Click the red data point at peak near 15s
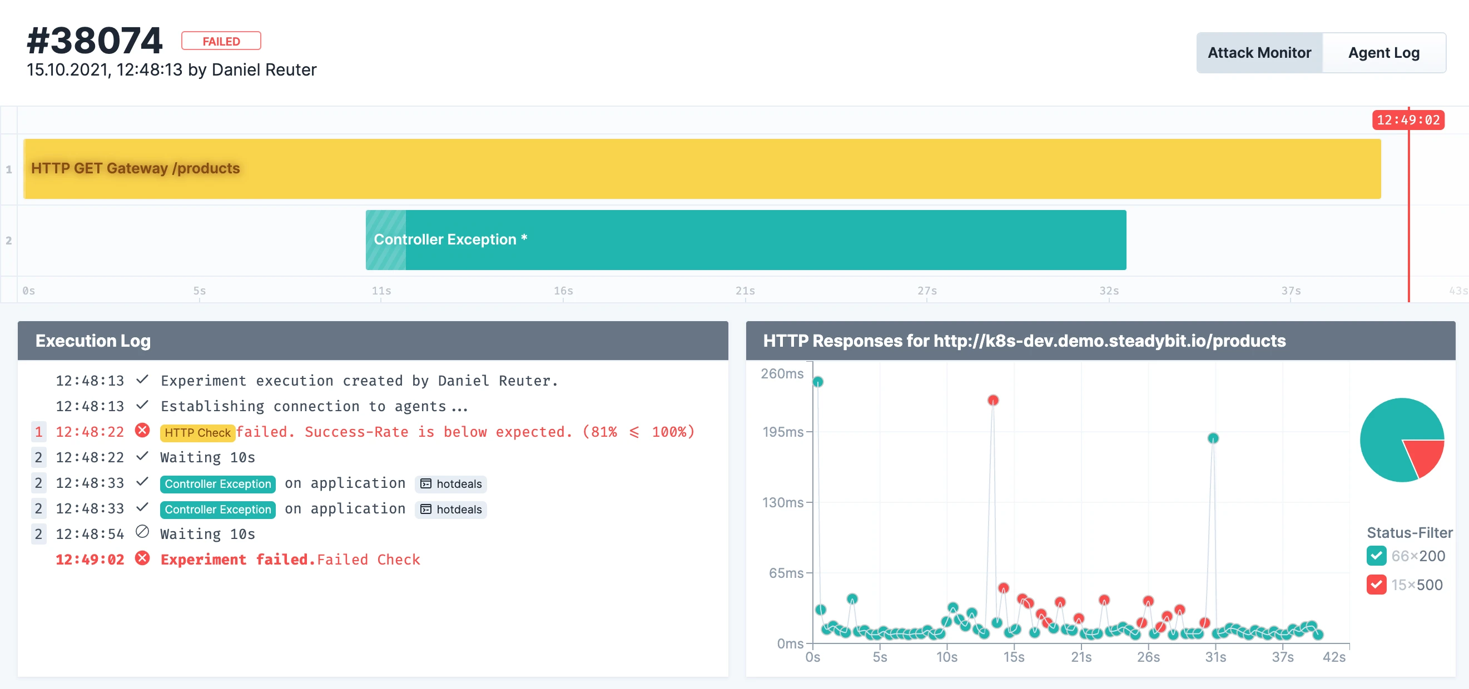The width and height of the screenshot is (1469, 689). tap(993, 401)
